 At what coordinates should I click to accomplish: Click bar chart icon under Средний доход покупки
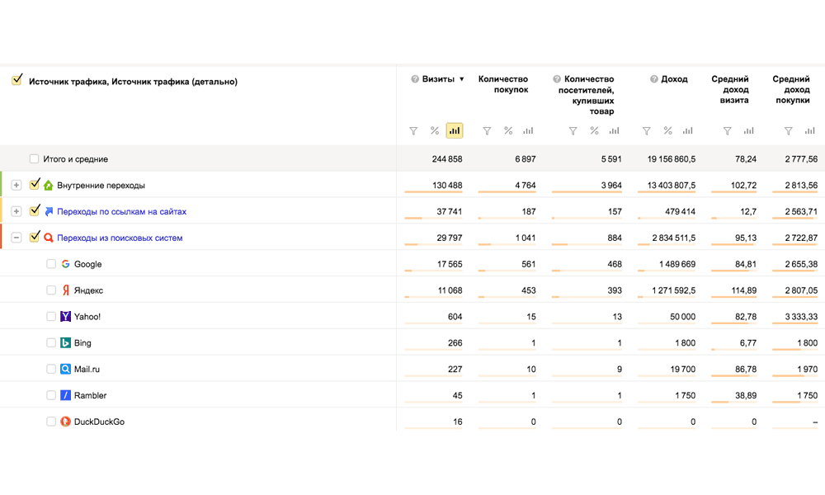[x=810, y=130]
